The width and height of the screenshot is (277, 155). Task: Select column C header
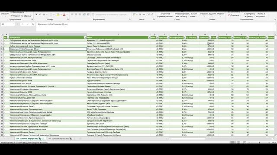point(119,34)
